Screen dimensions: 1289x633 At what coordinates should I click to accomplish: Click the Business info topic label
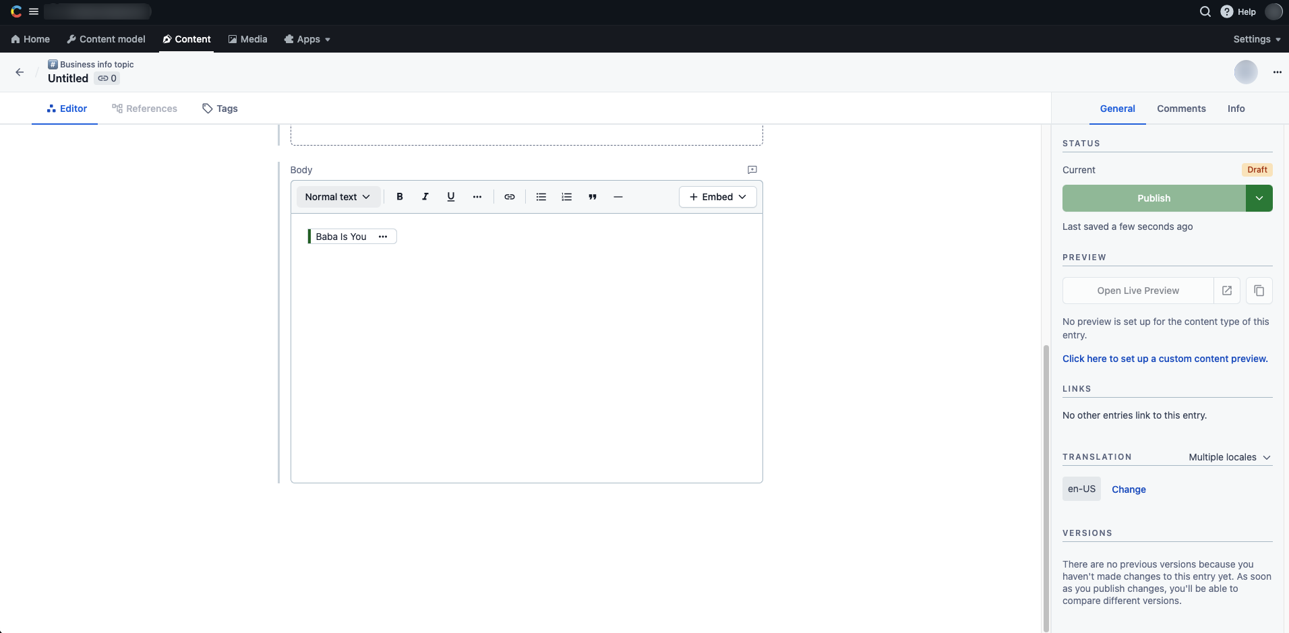pyautogui.click(x=96, y=65)
